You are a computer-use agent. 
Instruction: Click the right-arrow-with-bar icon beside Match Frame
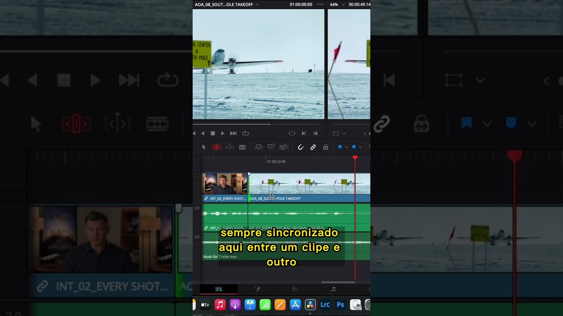pos(303,133)
